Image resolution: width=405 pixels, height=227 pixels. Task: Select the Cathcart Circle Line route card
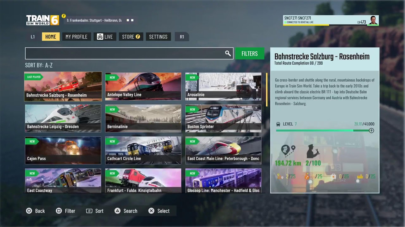pyautogui.click(x=143, y=150)
